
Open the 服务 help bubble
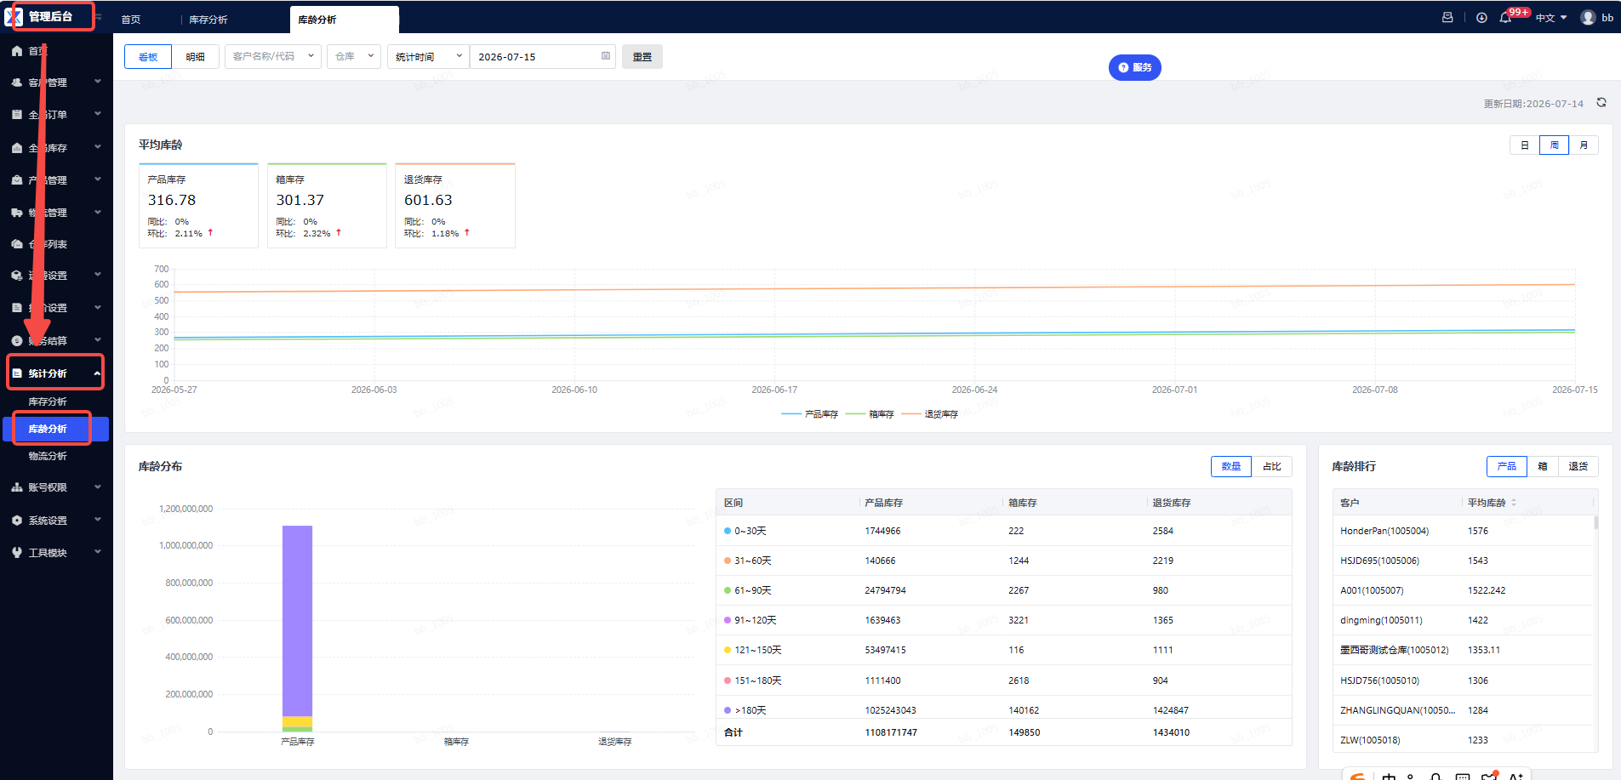coord(1134,67)
